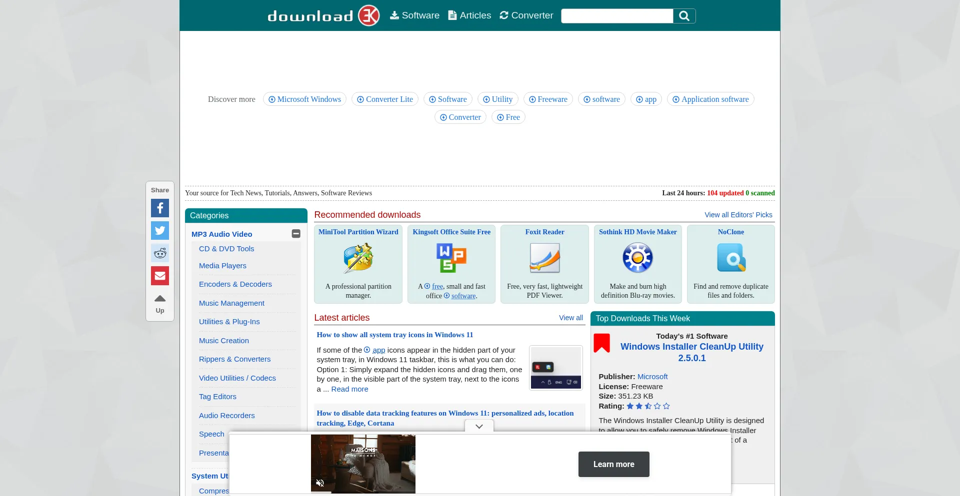This screenshot has width=960, height=496.
Task: Click the Up arrow to scroll top
Action: (x=160, y=303)
